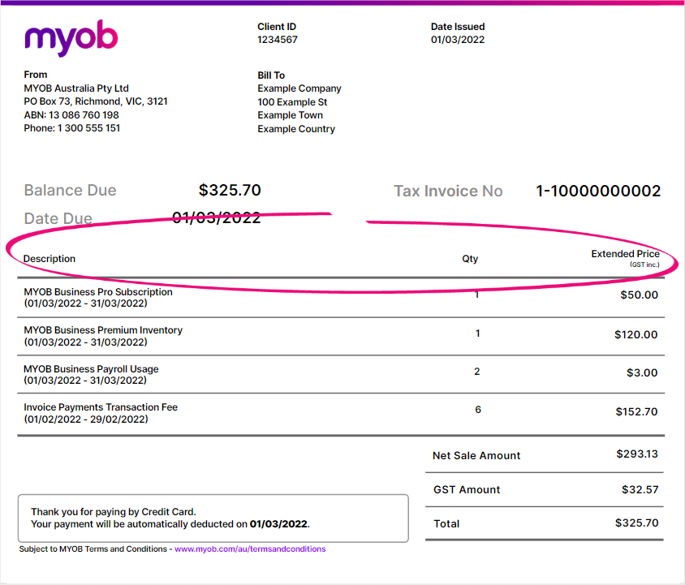This screenshot has width=685, height=585.
Task: Click the $152.70 transaction fee price
Action: tap(636, 412)
